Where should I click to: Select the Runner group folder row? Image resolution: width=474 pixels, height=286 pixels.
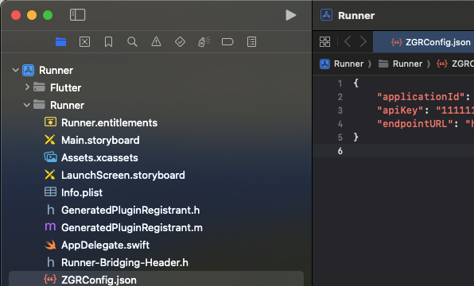coord(157,105)
